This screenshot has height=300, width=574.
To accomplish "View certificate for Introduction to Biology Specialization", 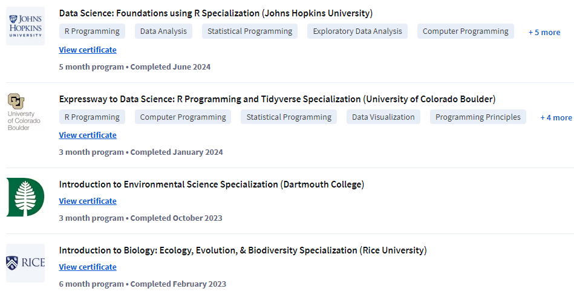I will pos(88,267).
